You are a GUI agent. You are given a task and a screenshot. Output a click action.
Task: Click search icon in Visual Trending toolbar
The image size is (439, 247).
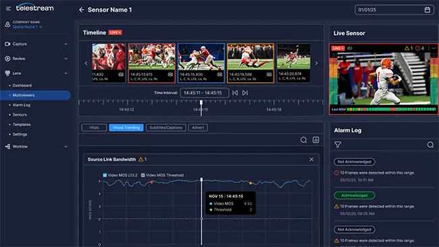click(303, 140)
